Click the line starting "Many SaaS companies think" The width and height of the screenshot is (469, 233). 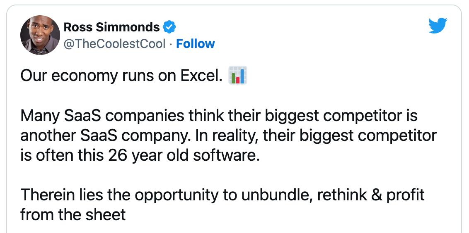[x=219, y=116]
